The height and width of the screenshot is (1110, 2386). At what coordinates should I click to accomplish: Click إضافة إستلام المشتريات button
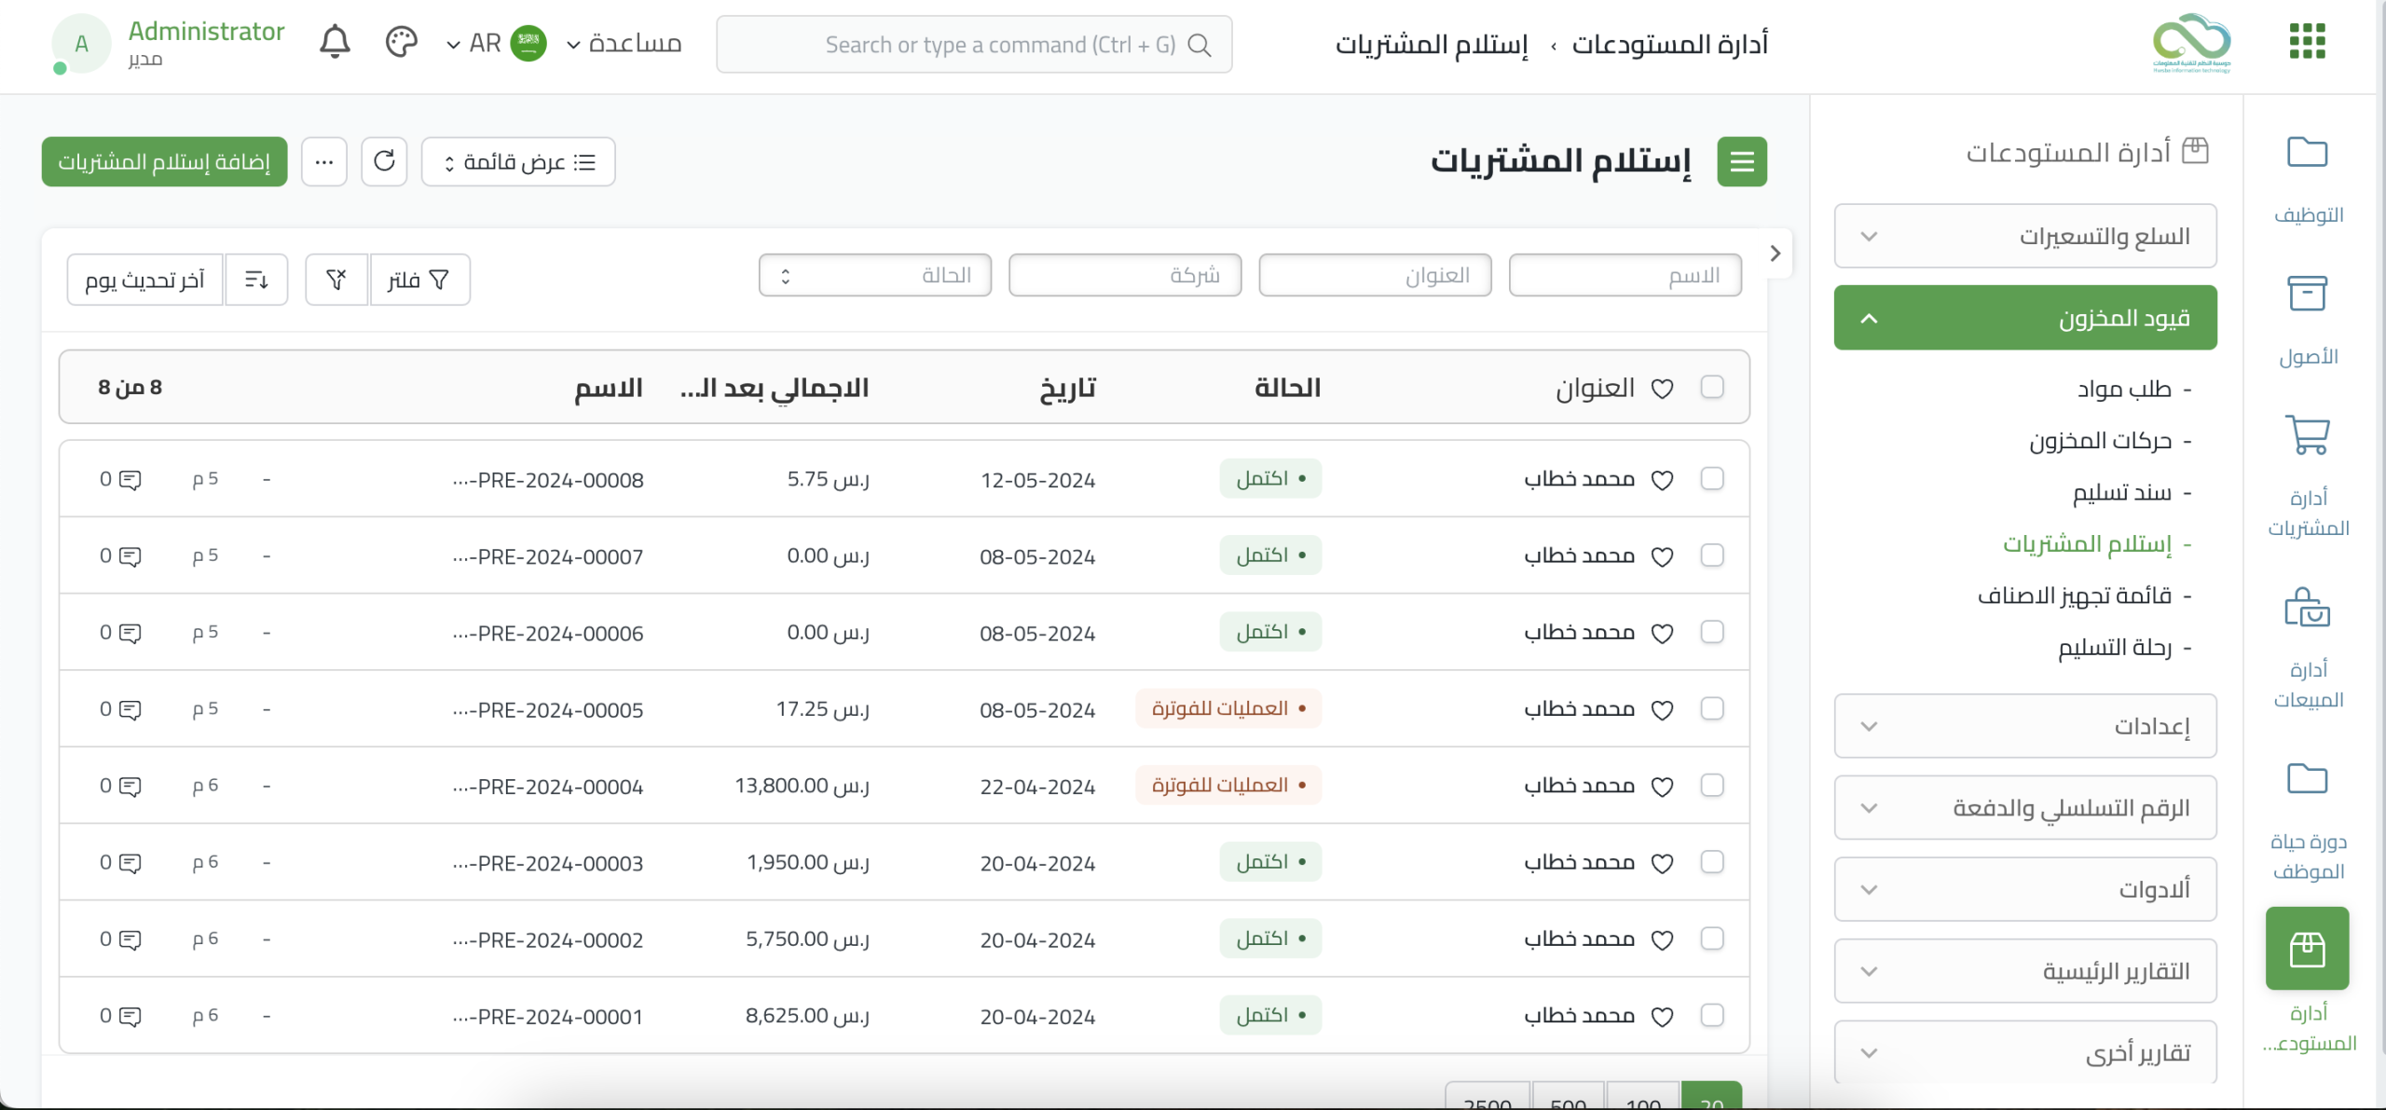click(164, 162)
